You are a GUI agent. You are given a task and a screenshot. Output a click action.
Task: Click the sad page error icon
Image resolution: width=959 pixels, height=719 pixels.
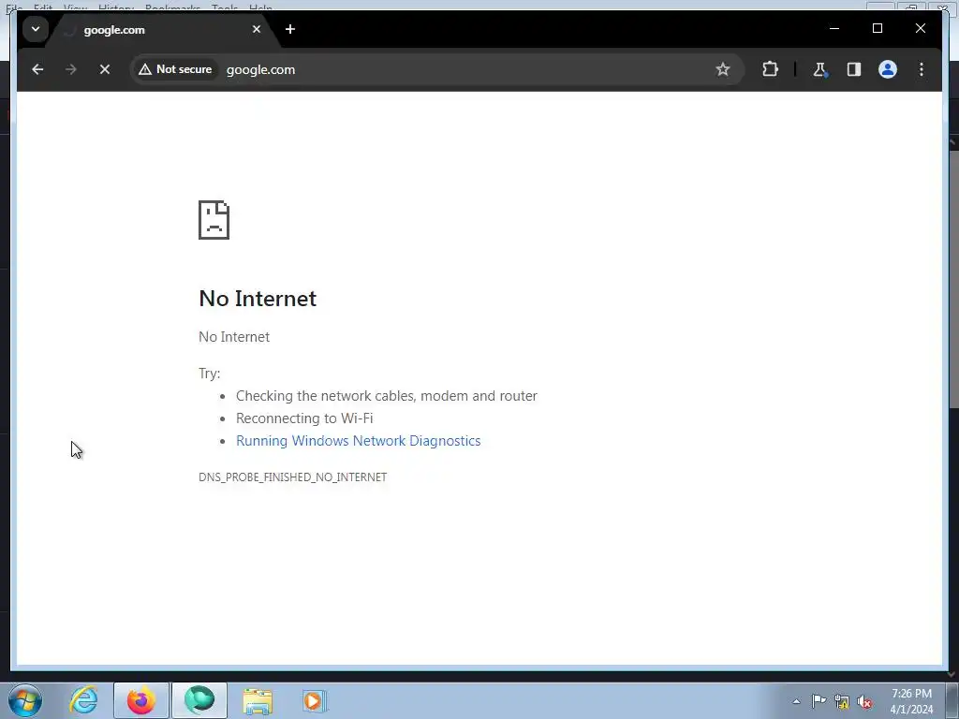(214, 220)
